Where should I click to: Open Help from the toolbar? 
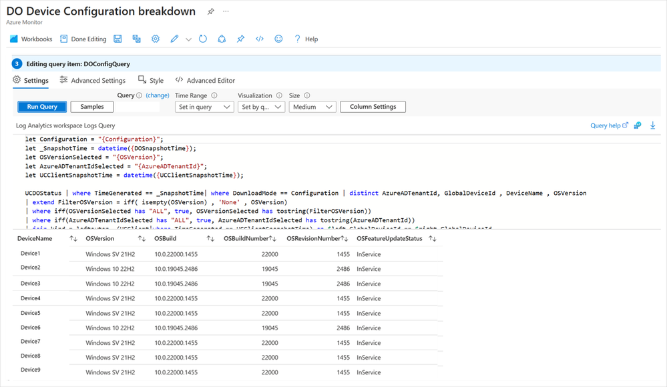coord(306,39)
